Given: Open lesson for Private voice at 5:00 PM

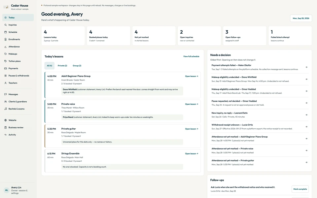Looking at the screenshot, I should [192, 104].
